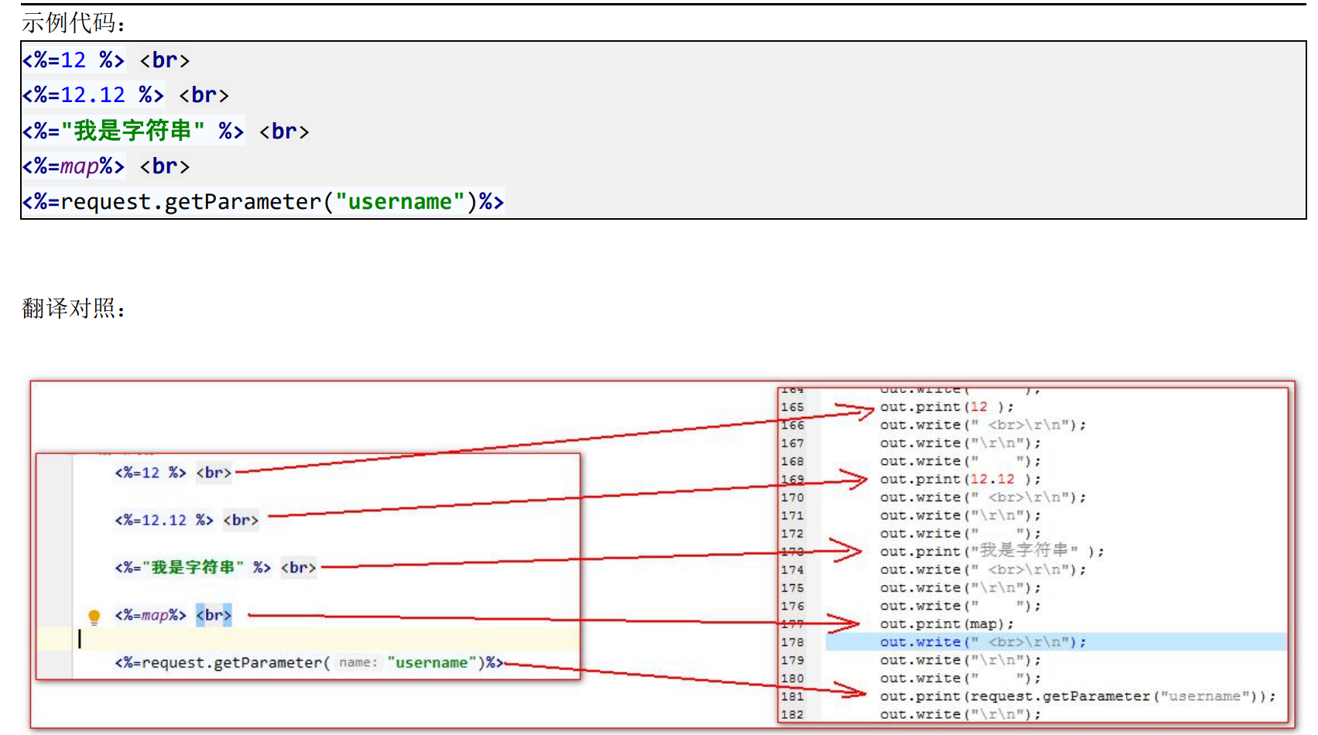Screen dimensions: 1318x735
Task: Select "<%=map%> <br>" in the example code block
Action: [105, 166]
